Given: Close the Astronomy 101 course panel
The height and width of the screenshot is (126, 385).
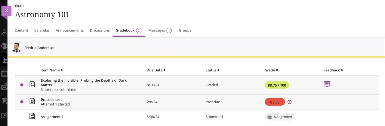Looking at the screenshot, I should (x=6, y=10).
